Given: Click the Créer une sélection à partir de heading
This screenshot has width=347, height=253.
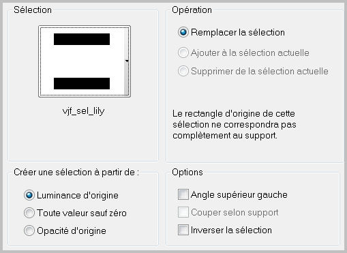Looking at the screenshot, I should pos(76,173).
